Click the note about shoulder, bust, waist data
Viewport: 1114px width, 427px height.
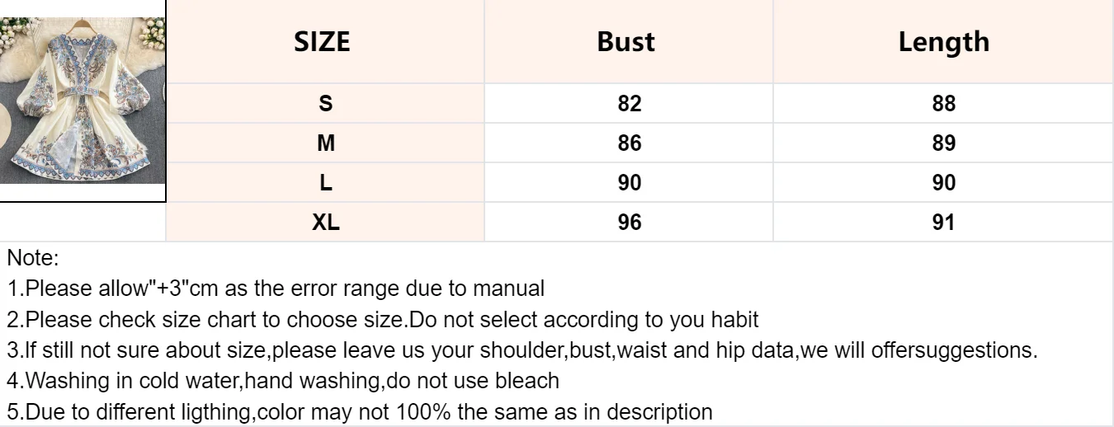522,350
